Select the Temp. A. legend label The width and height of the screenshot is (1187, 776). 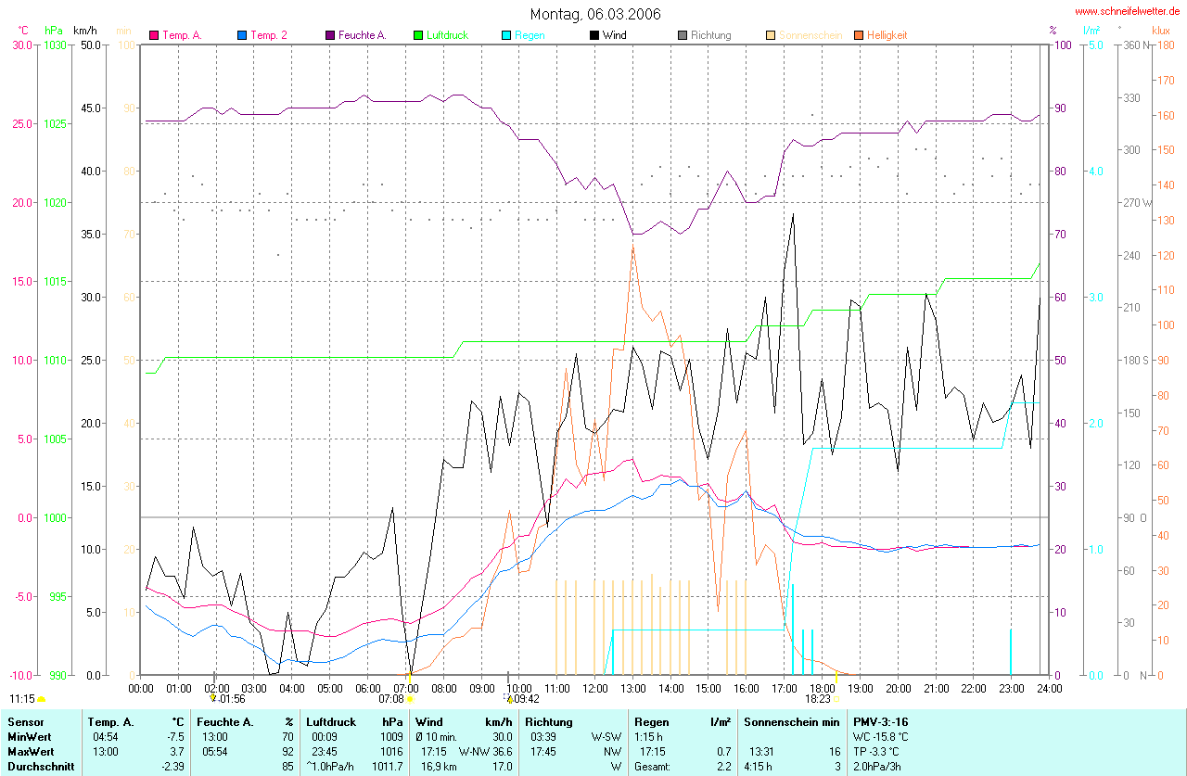point(182,35)
